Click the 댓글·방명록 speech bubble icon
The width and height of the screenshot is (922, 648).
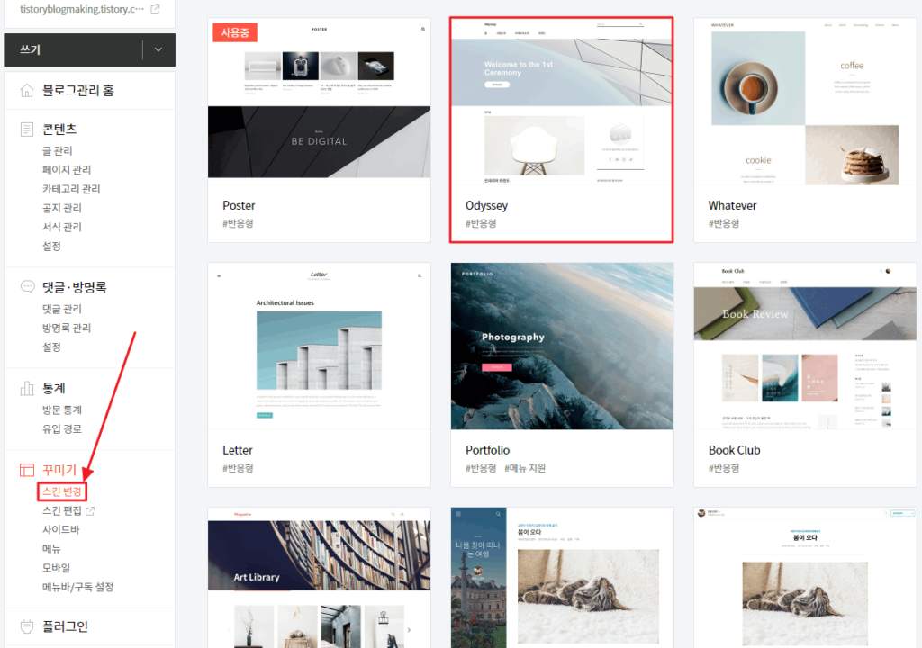click(x=27, y=286)
